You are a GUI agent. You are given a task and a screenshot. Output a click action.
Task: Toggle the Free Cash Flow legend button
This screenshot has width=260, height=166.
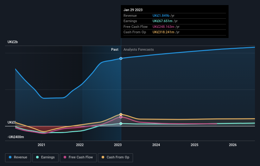tap(78, 157)
